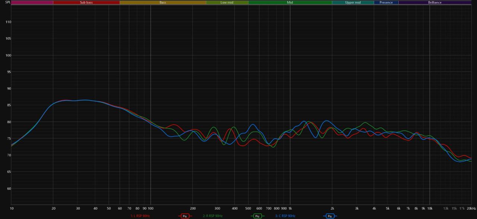Click the blue Psy smoothing marker
This screenshot has height=219, width=477.
click(x=329, y=216)
